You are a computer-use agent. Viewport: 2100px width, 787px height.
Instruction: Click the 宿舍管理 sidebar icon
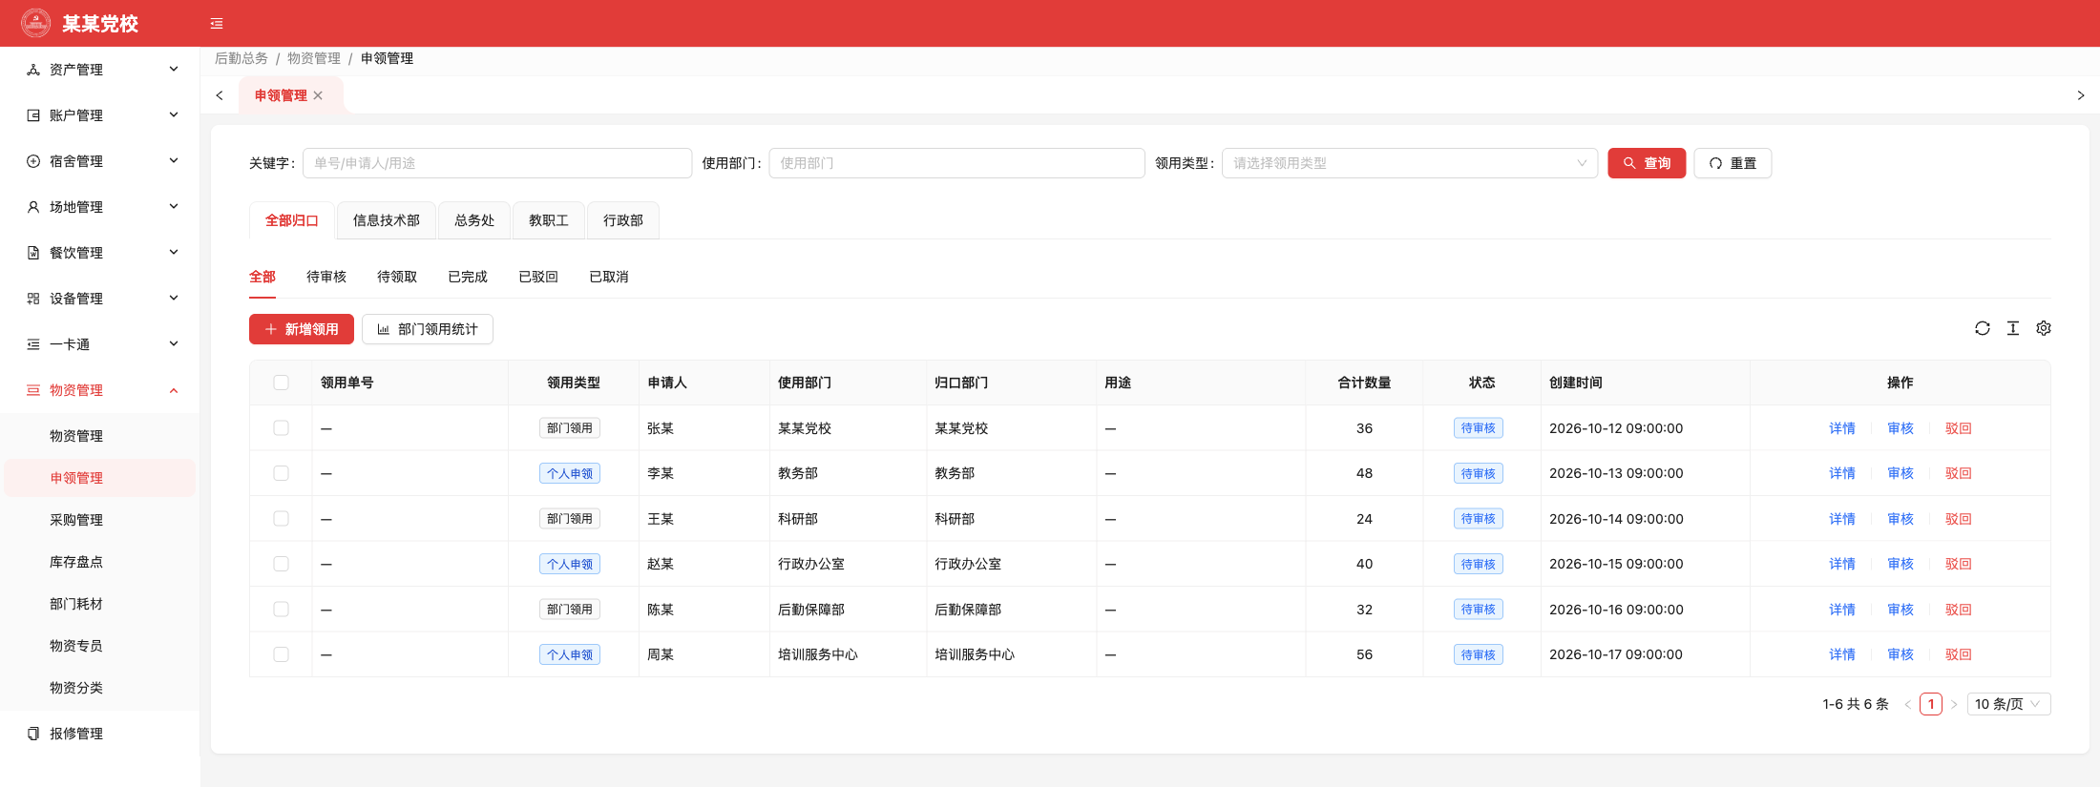coord(33,161)
